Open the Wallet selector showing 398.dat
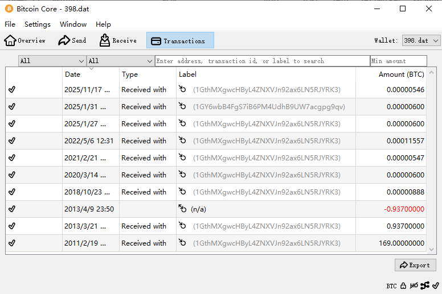Image resolution: width=442 pixels, height=294 pixels. pyautogui.click(x=421, y=40)
